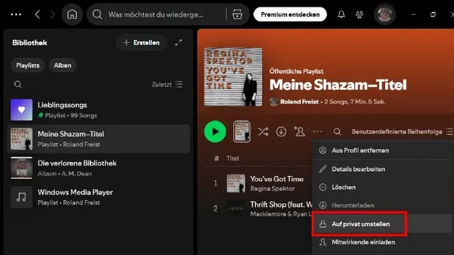Image resolution: width=454 pixels, height=255 pixels.
Task: Open notifications bell icon
Action: 341,14
